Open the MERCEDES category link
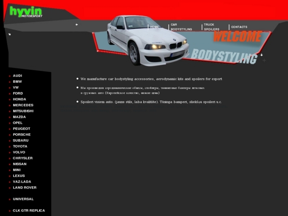288x216 pixels. pos(23,105)
